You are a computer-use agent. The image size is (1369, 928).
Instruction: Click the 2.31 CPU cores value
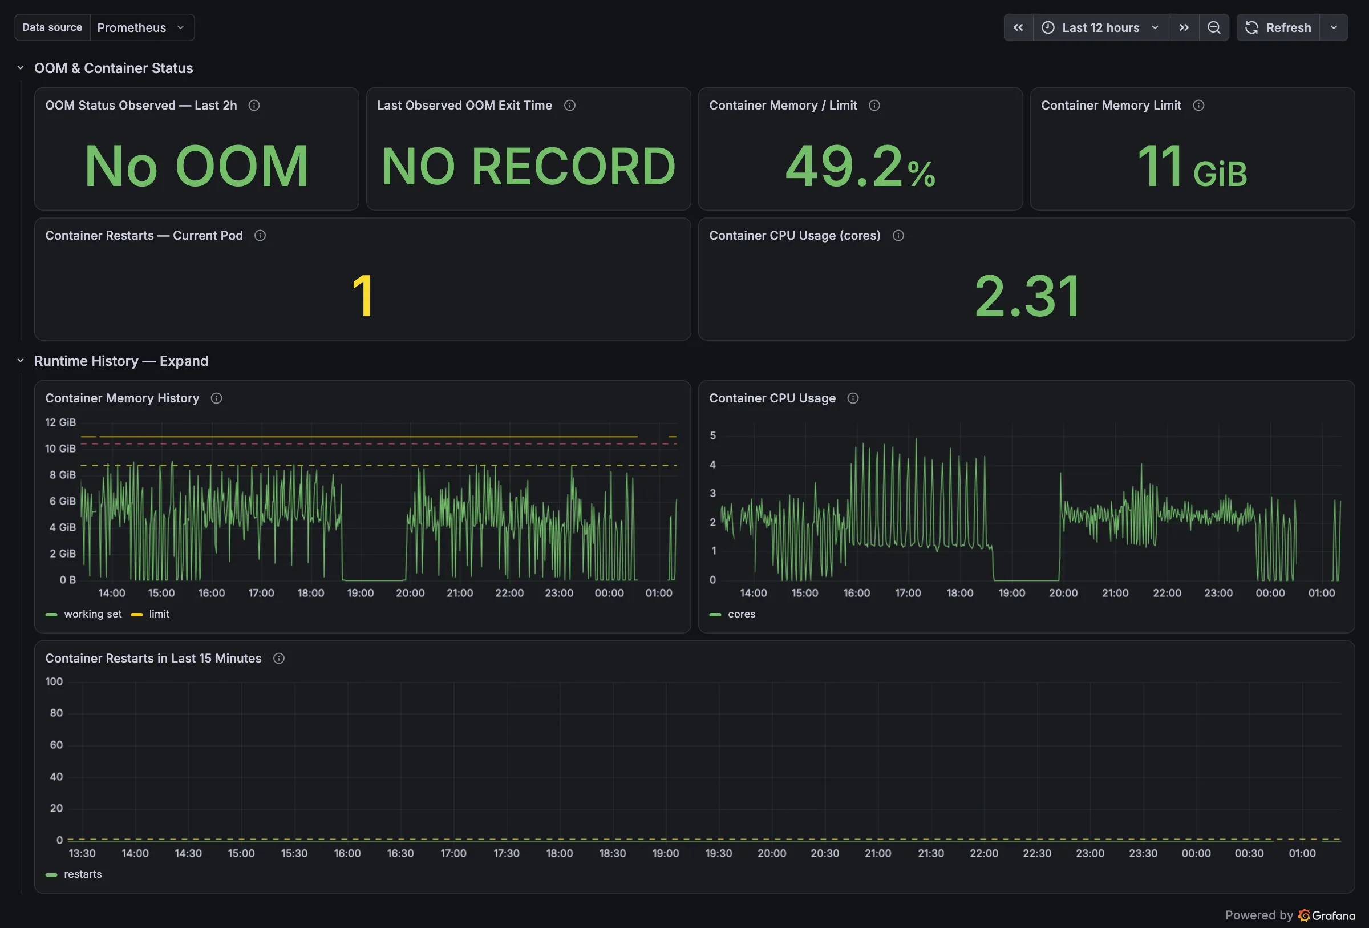tap(1027, 296)
